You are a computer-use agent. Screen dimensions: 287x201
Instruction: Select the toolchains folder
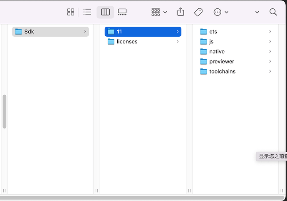pos(235,71)
